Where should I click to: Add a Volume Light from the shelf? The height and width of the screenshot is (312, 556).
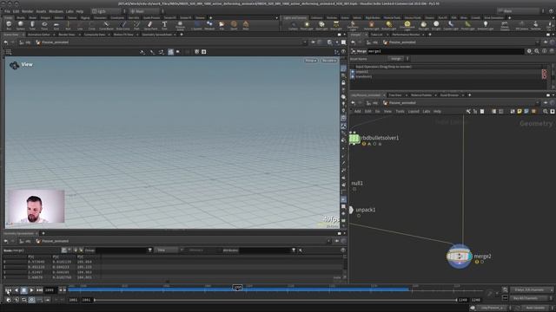[371, 25]
